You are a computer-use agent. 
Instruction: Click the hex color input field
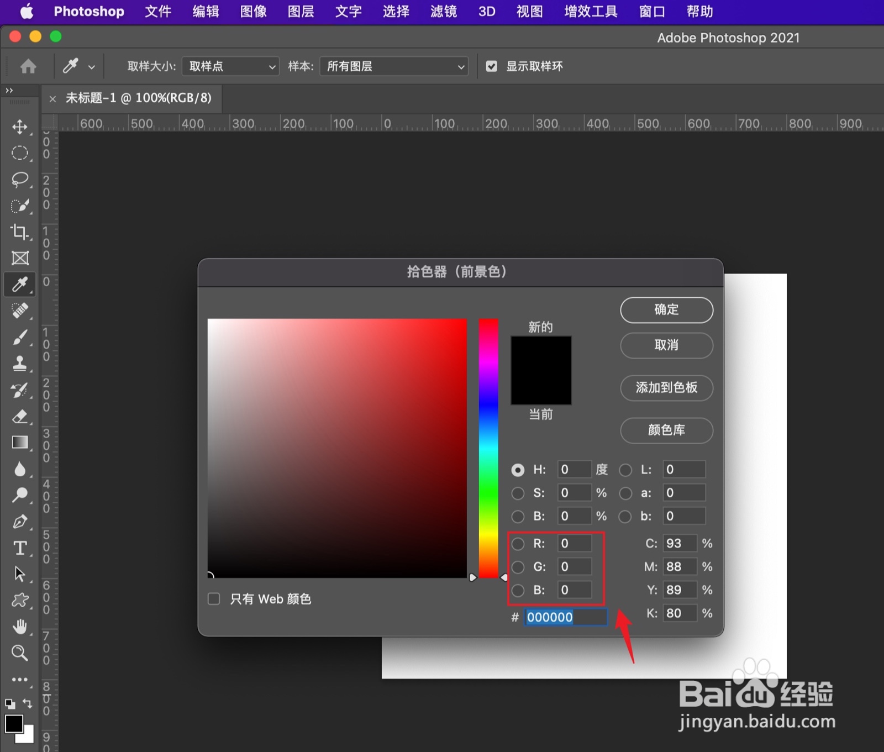[566, 617]
